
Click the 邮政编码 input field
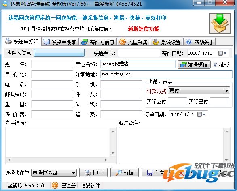point(52,94)
